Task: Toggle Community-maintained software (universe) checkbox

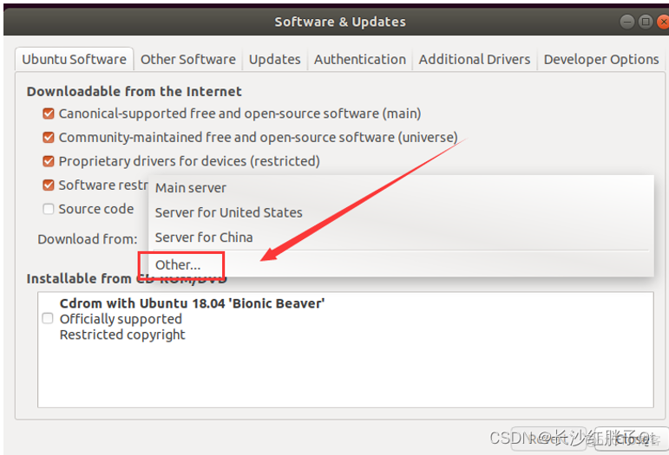Action: click(x=49, y=137)
